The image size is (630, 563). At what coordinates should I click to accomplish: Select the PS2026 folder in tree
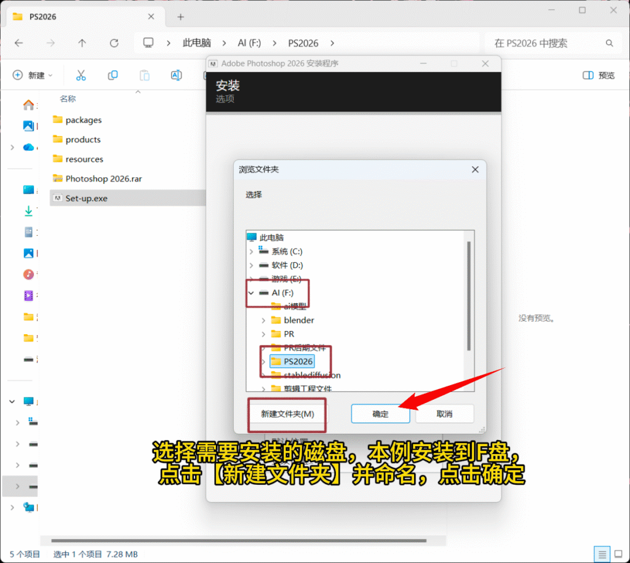[x=298, y=361]
